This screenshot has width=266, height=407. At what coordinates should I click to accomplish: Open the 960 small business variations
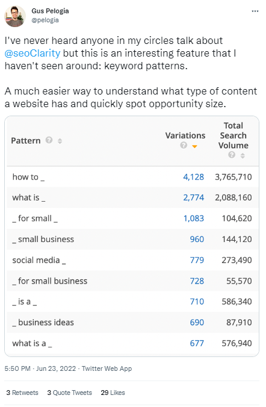(x=197, y=239)
